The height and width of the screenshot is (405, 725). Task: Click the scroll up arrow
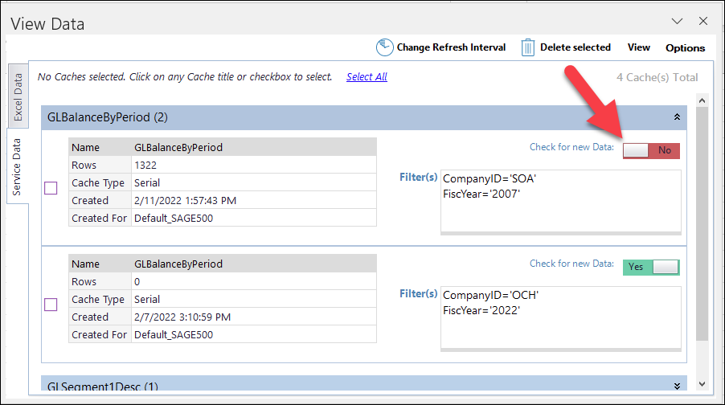coord(702,100)
